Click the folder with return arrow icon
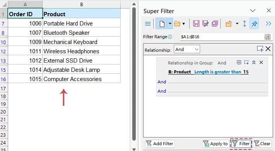The image size is (275, 151). (228, 24)
